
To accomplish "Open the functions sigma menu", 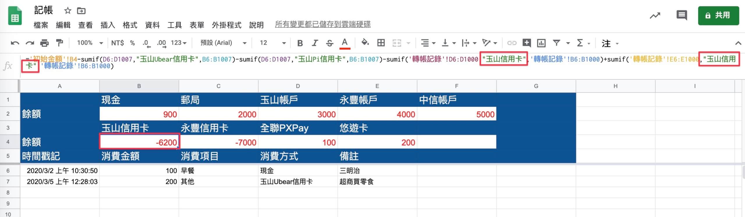I will tap(580, 43).
